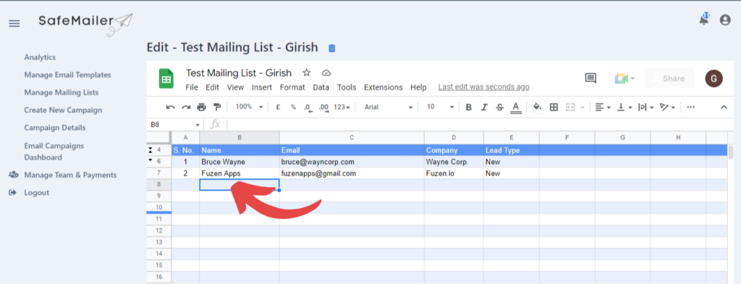This screenshot has width=741, height=284.
Task: Open Campaign Details
Action: pyautogui.click(x=55, y=127)
